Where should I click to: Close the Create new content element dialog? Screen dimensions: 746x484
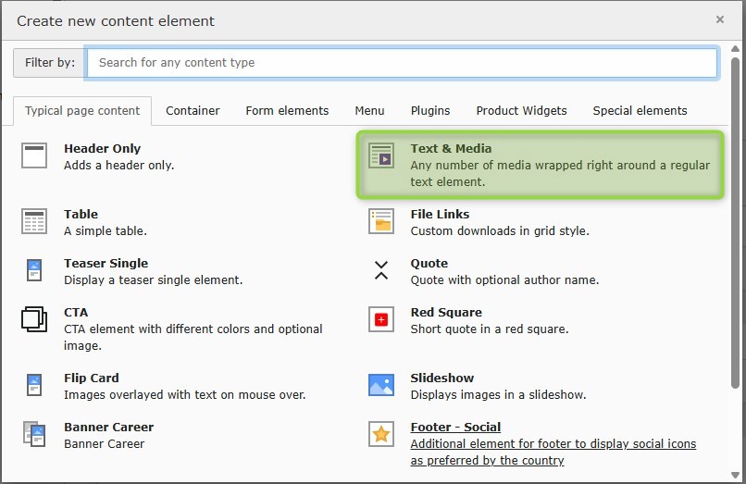point(720,19)
